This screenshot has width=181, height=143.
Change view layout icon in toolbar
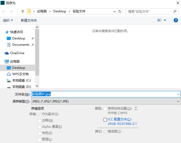(x=159, y=20)
